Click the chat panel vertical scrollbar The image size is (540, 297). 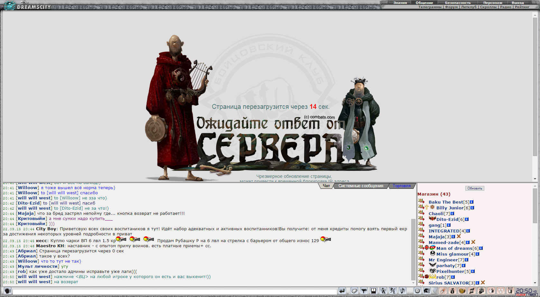point(413,249)
